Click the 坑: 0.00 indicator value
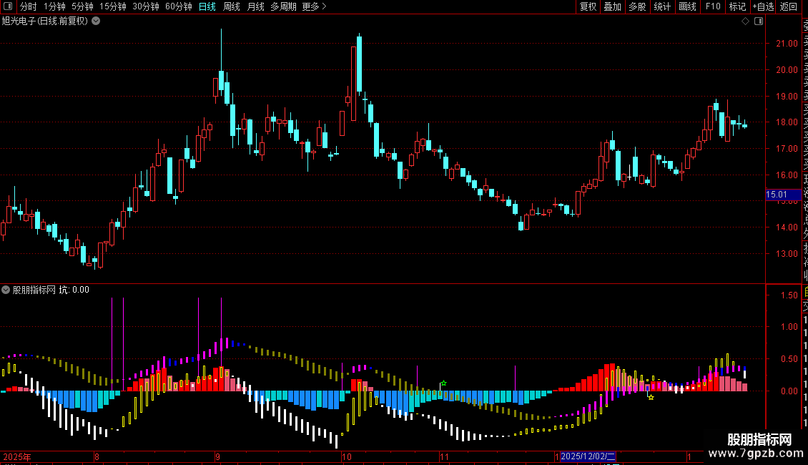 (x=74, y=290)
